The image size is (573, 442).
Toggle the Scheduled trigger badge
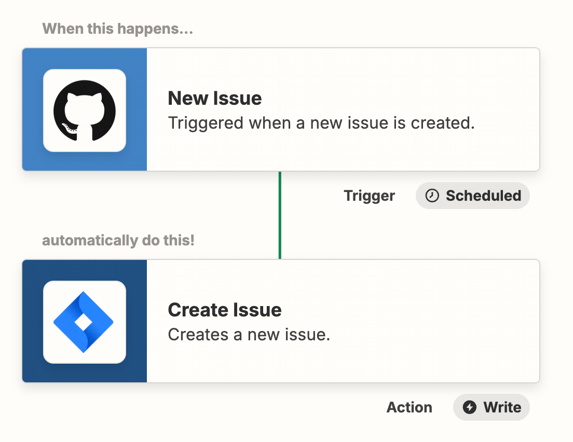[x=472, y=196]
